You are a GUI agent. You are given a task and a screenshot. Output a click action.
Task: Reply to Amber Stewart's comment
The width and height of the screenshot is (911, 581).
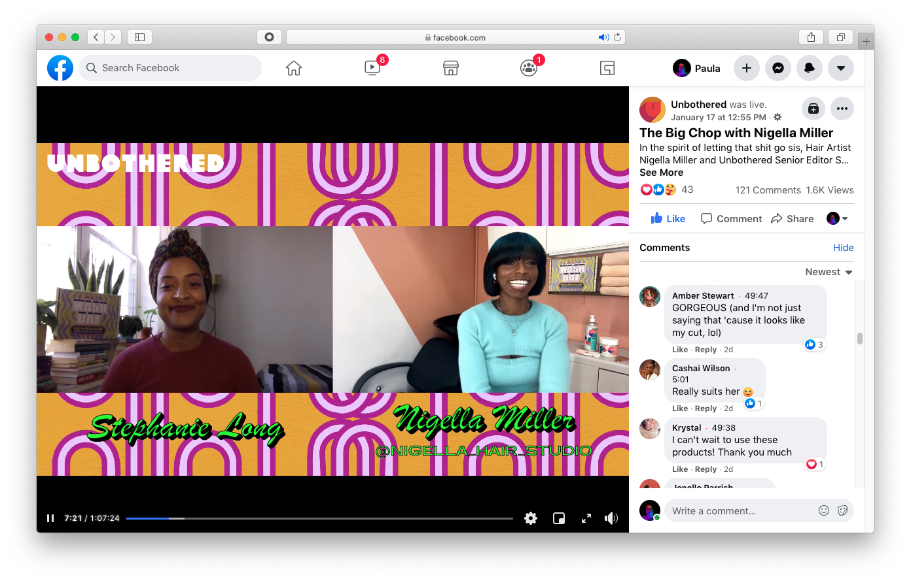pos(706,350)
